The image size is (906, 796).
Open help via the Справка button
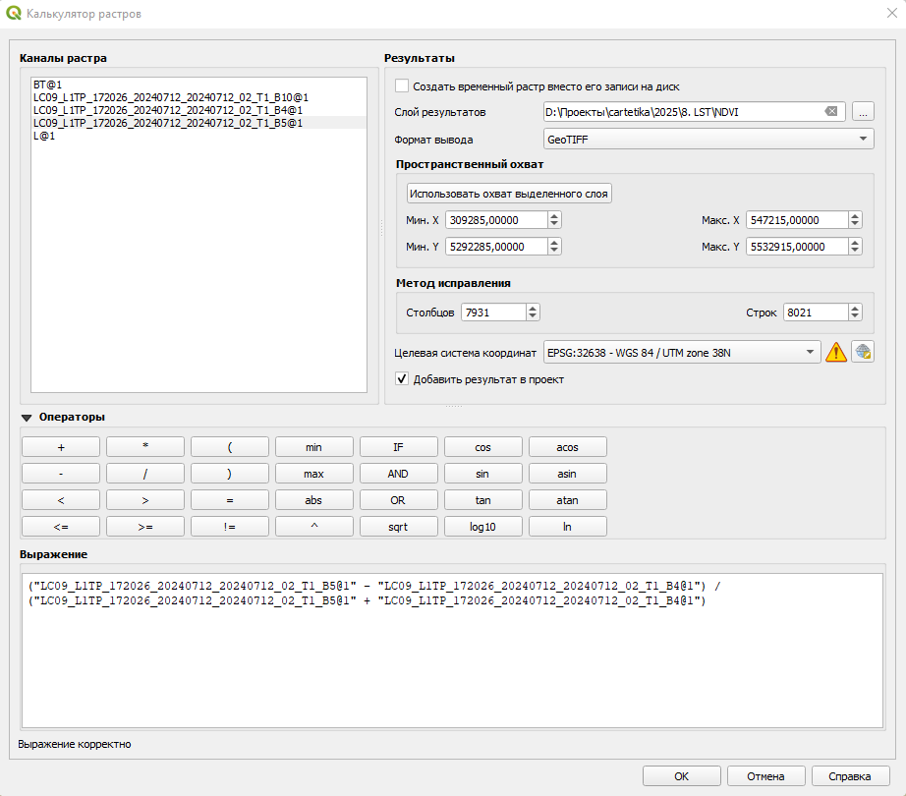click(x=851, y=776)
